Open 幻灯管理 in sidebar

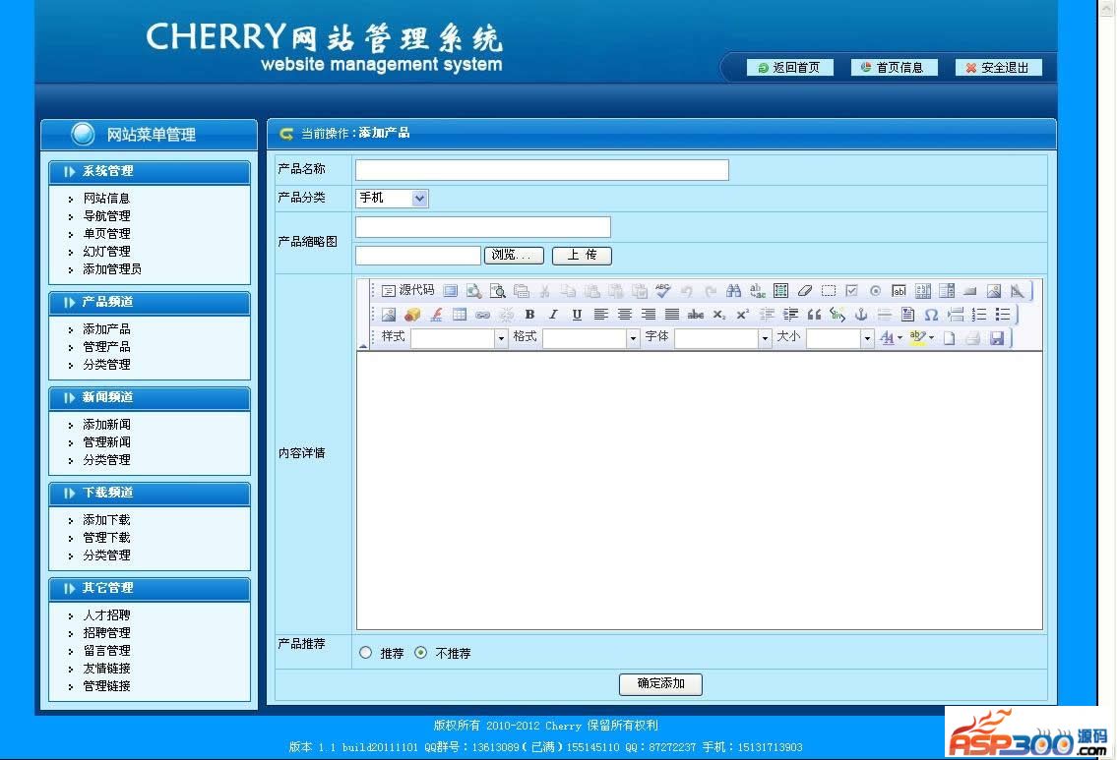tap(106, 252)
